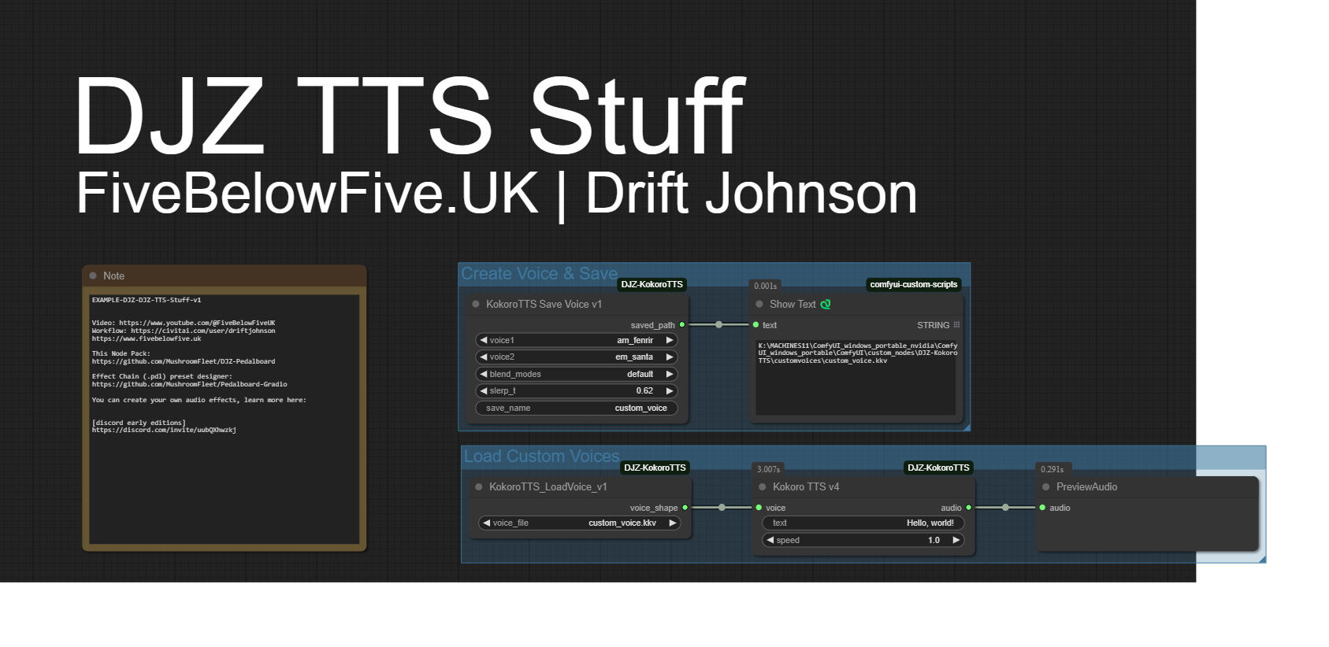The width and height of the screenshot is (1329, 647).
Task: Select the Kokoro TTS v4 node title
Action: point(806,486)
